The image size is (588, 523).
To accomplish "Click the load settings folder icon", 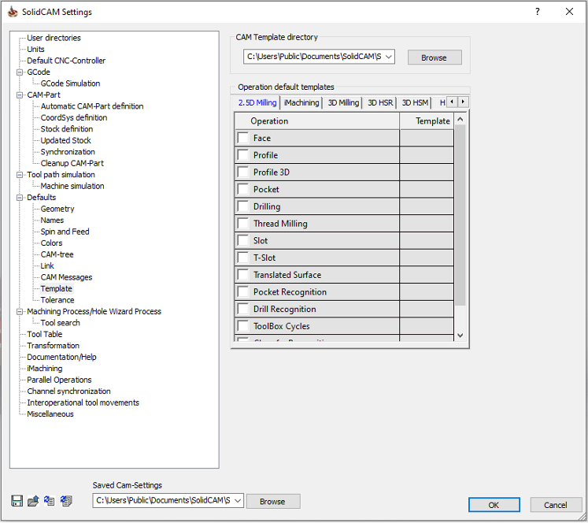I will [x=33, y=501].
